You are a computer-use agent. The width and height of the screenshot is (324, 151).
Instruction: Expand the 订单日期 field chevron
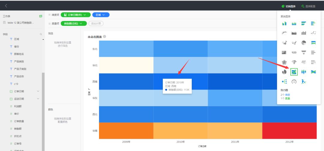[x=38, y=91]
